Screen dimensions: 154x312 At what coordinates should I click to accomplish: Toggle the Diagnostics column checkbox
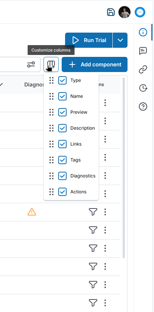(62, 176)
